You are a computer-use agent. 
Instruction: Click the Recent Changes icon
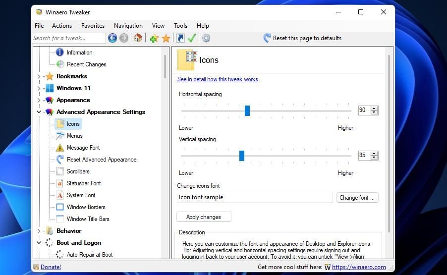click(60, 64)
